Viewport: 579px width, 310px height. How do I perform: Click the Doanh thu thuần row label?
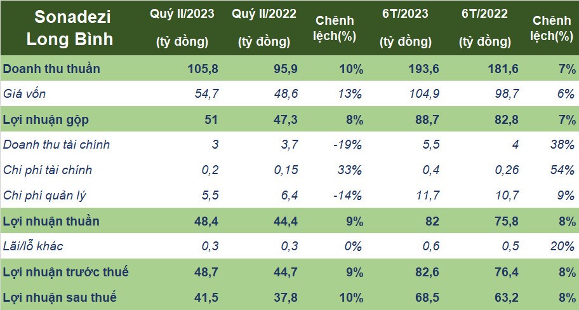tap(51, 69)
